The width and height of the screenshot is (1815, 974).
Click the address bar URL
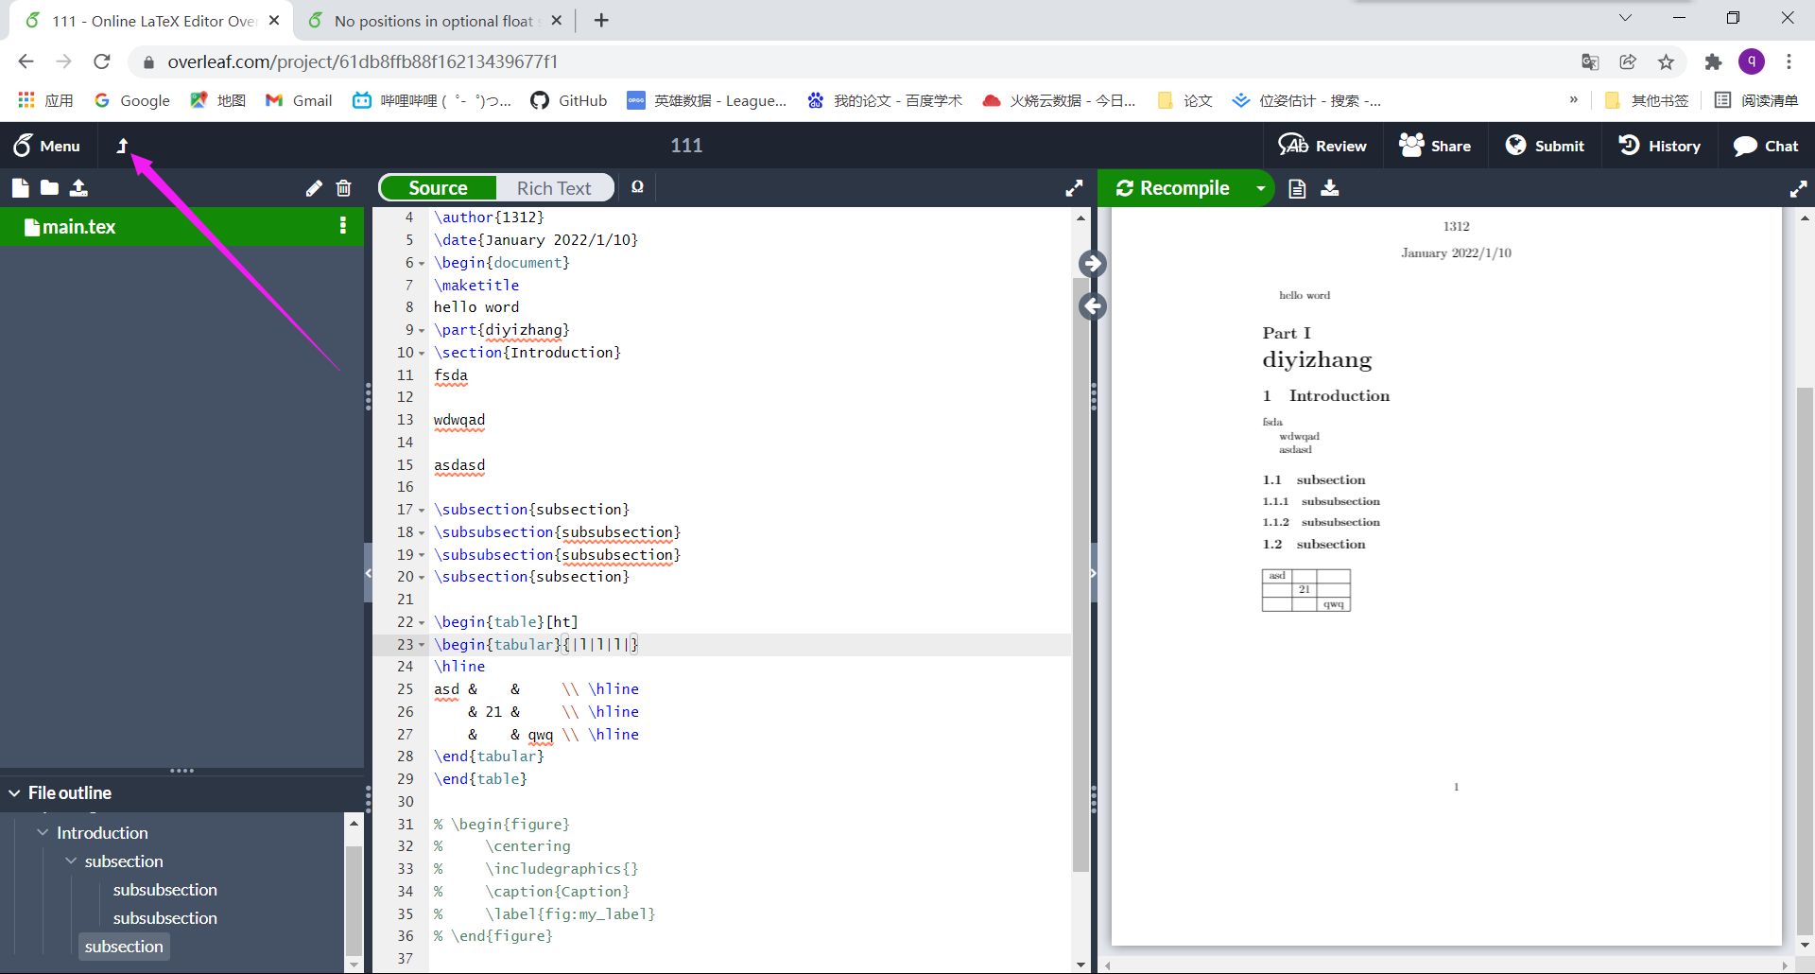[x=363, y=61]
